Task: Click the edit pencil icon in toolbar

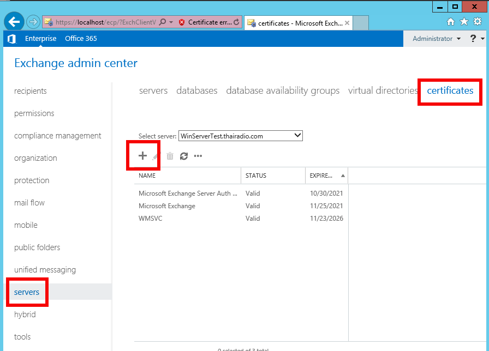Action: [156, 156]
